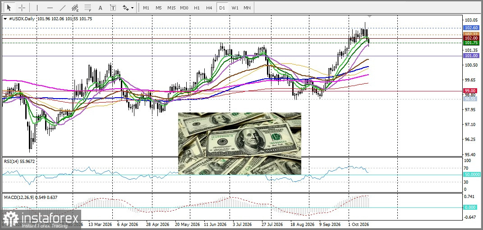Pick the Horizontal Line drawing tool
This screenshot has width=483, height=230.
click(x=50, y=8)
